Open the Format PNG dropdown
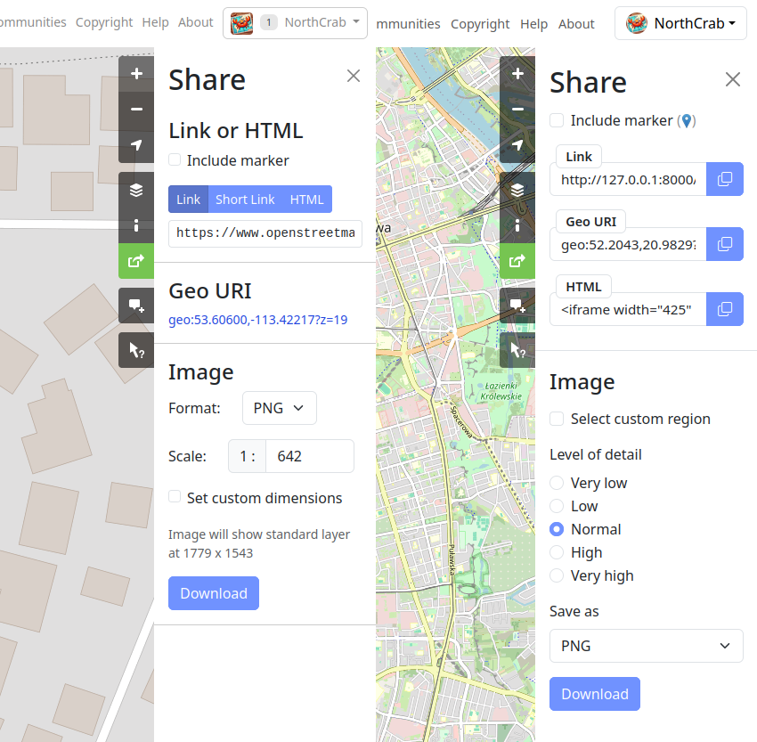The width and height of the screenshot is (757, 742). pyautogui.click(x=280, y=408)
